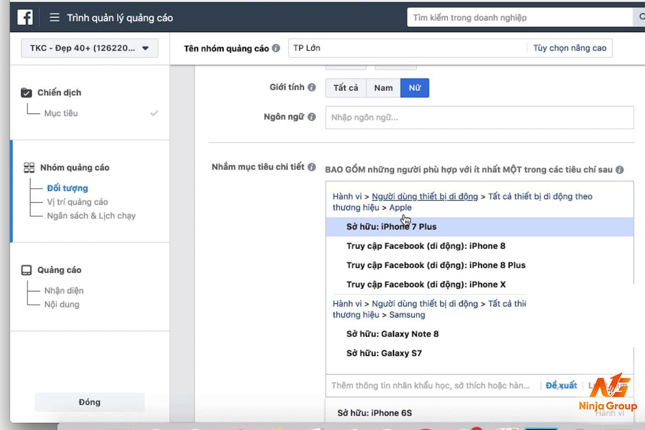Click the Apple breadcrumb link
This screenshot has height=430, width=645.
(x=400, y=207)
